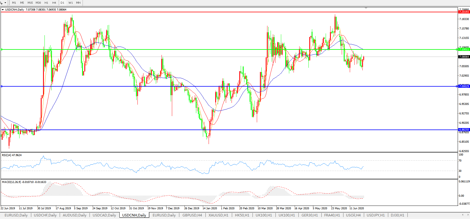Select the W1 weekly timeframe
This screenshot has height=219, width=470.
pos(71,3)
